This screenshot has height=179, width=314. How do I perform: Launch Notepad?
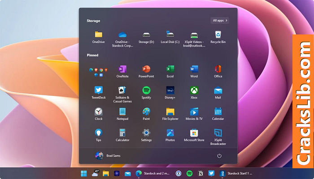[x=122, y=114]
